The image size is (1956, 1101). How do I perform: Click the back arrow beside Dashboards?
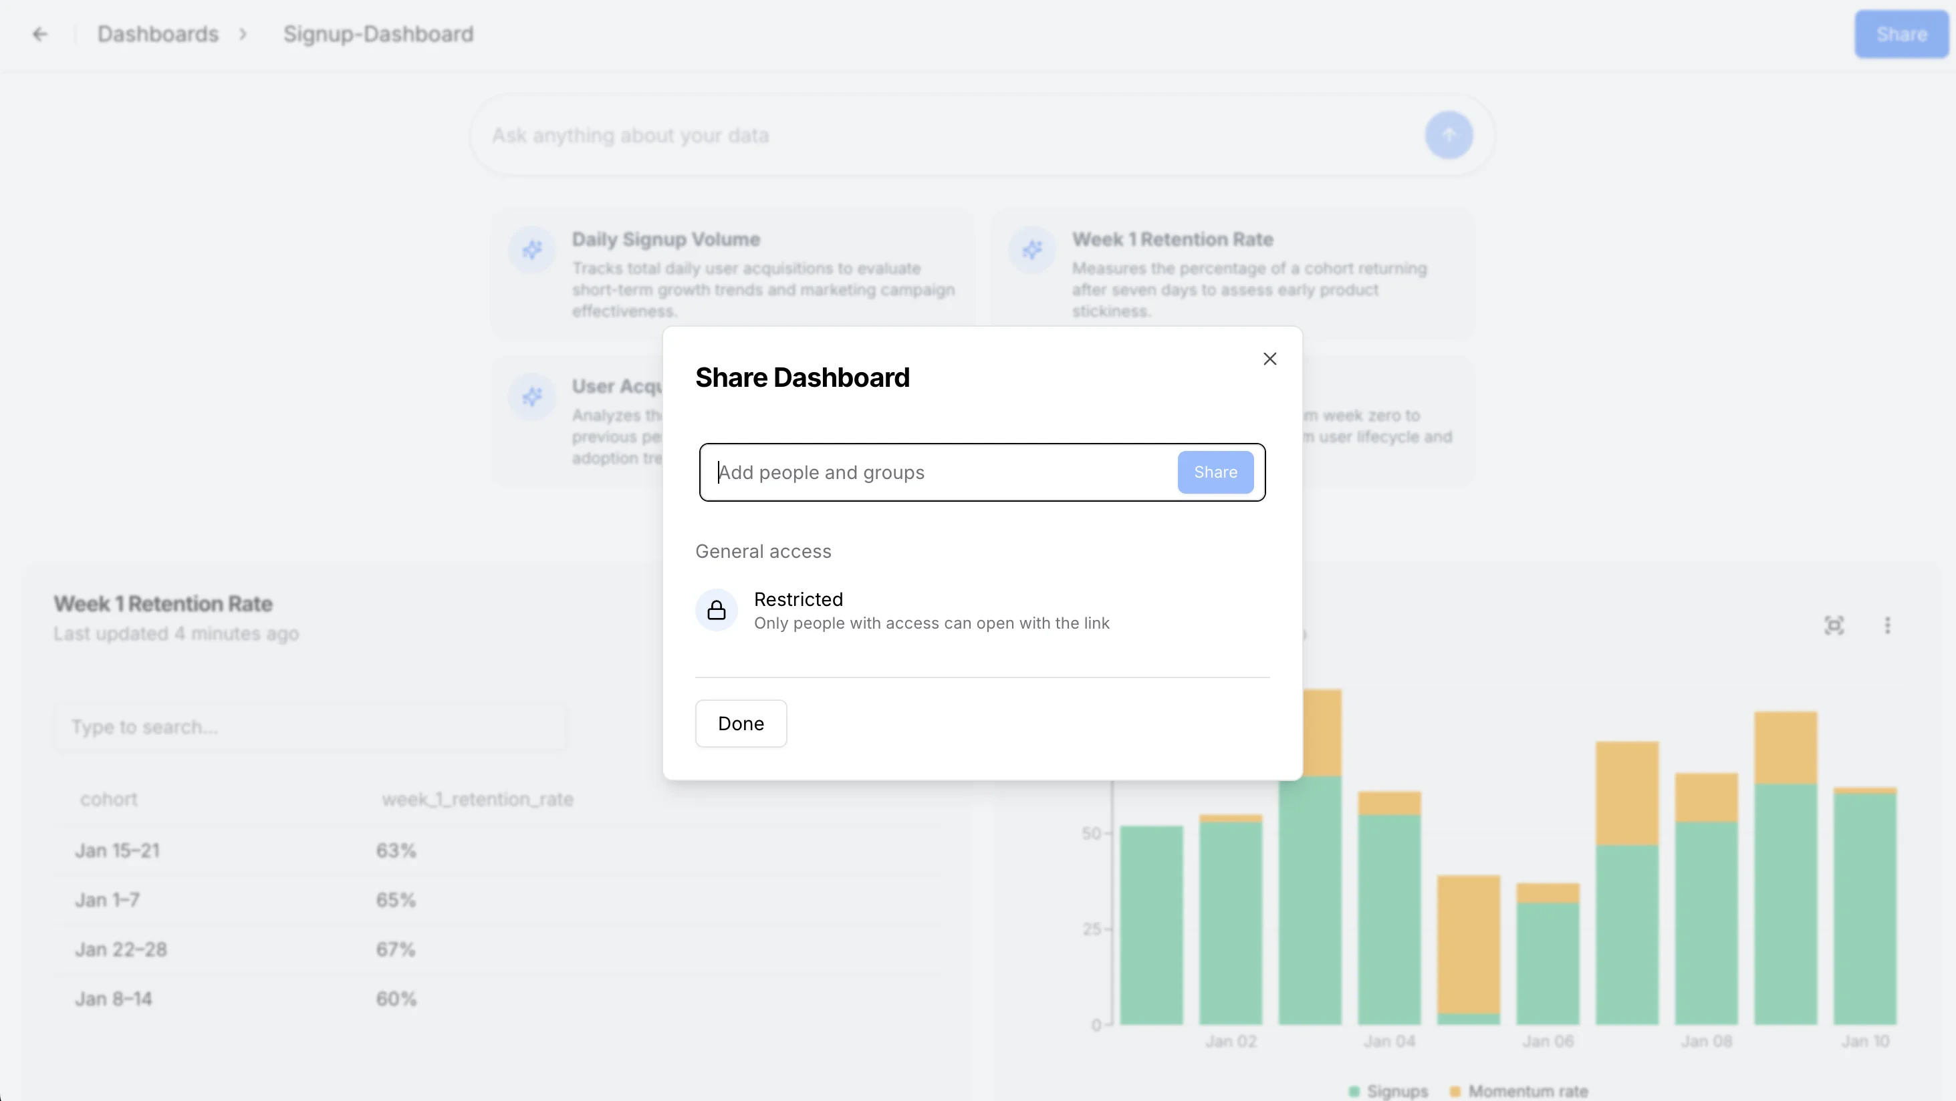point(40,33)
